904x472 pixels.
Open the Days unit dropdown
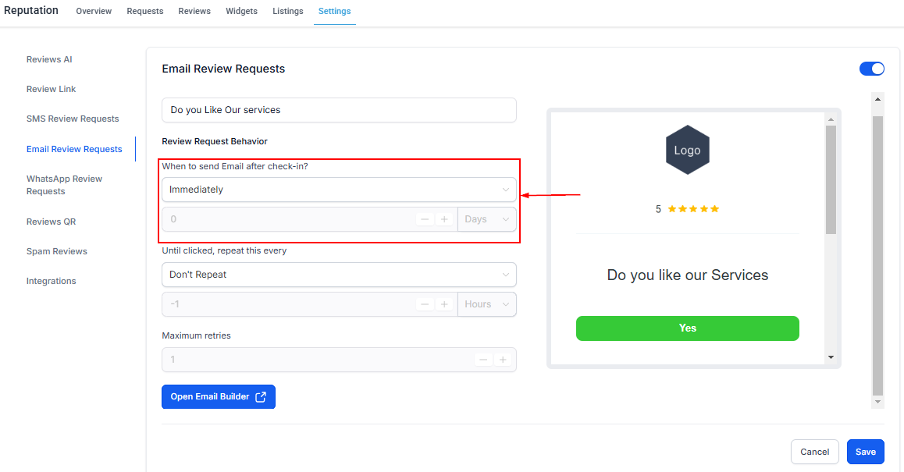486,219
